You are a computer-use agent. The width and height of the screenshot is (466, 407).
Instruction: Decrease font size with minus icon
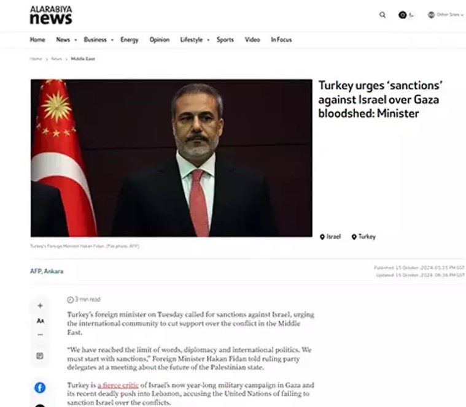point(40,335)
